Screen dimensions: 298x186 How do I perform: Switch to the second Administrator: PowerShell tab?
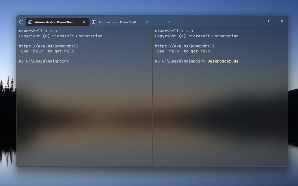pyautogui.click(x=121, y=22)
